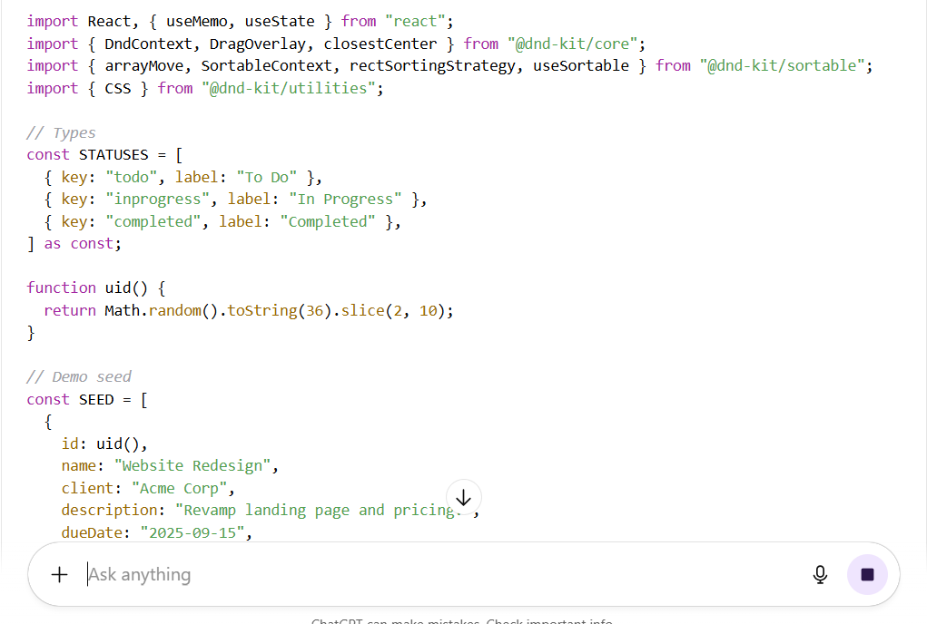
Task: Click the "Completed" label string
Action: pyautogui.click(x=328, y=221)
